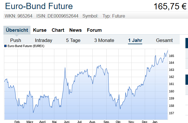
Task: Click the 165,75 € price value
Action: coord(170,6)
